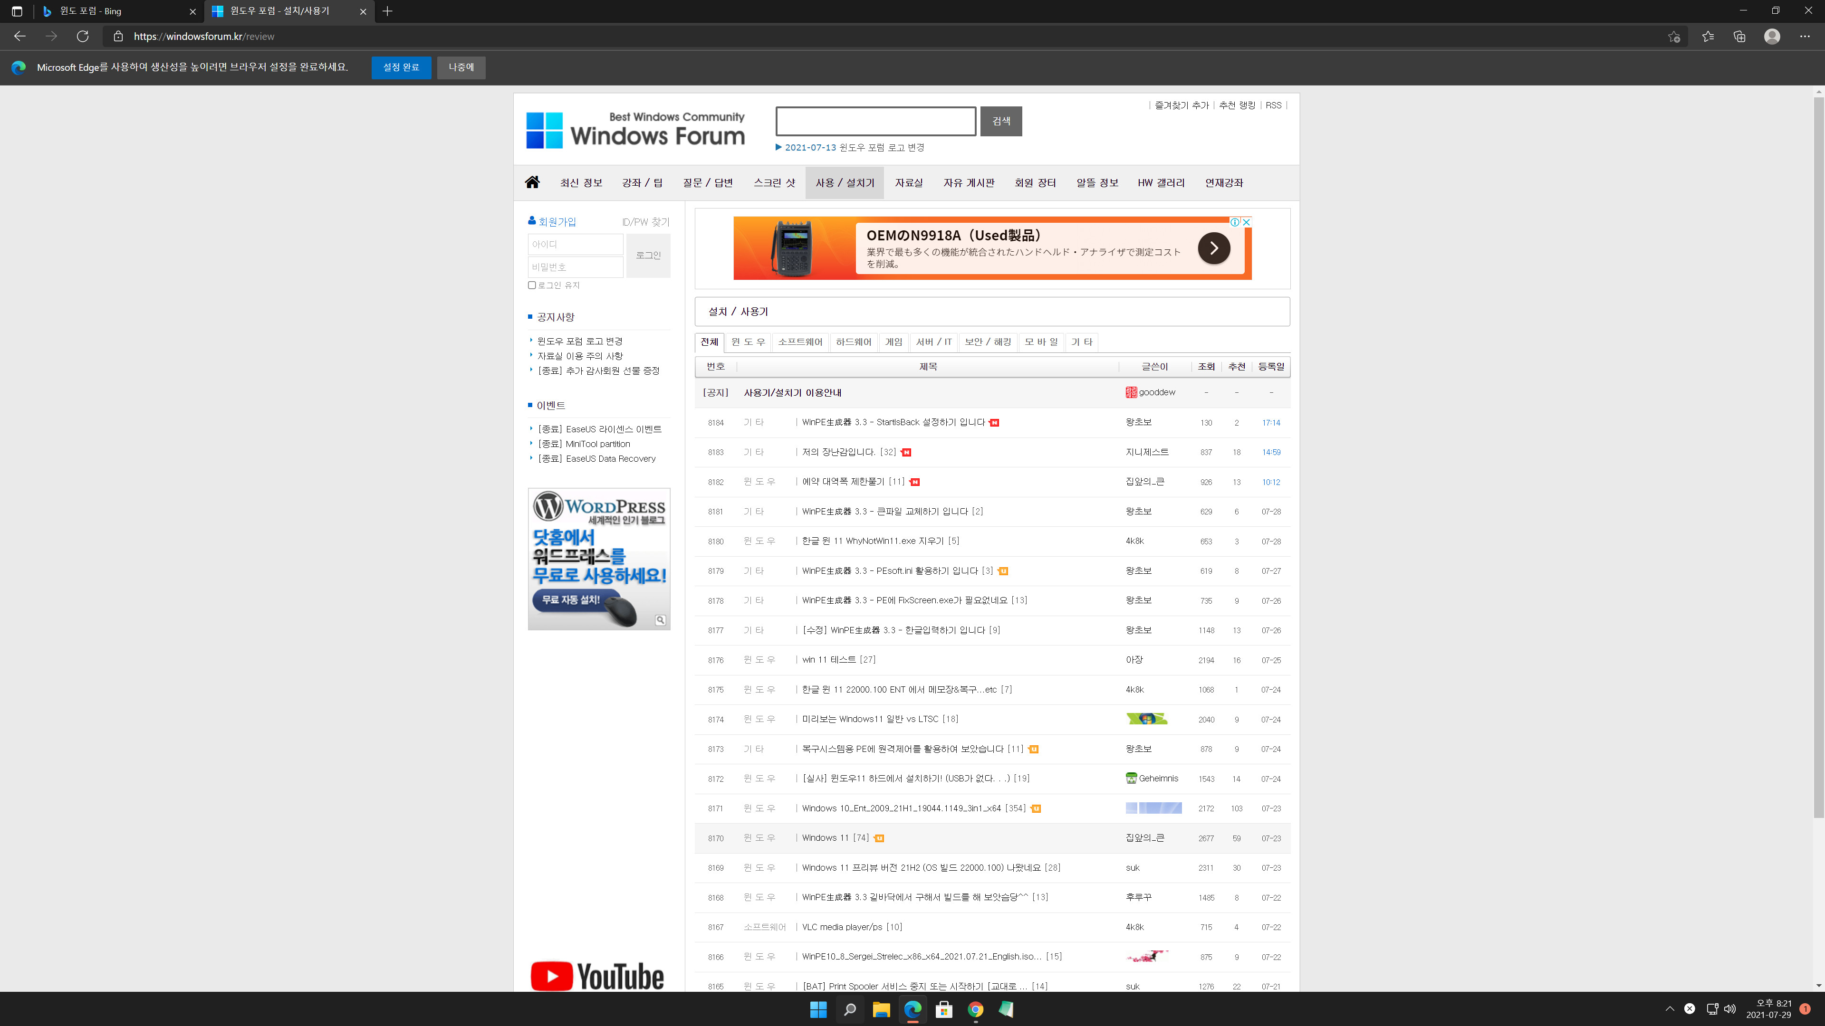Click the 로그인 button
Screen dimensions: 1825x1026
(x=648, y=256)
